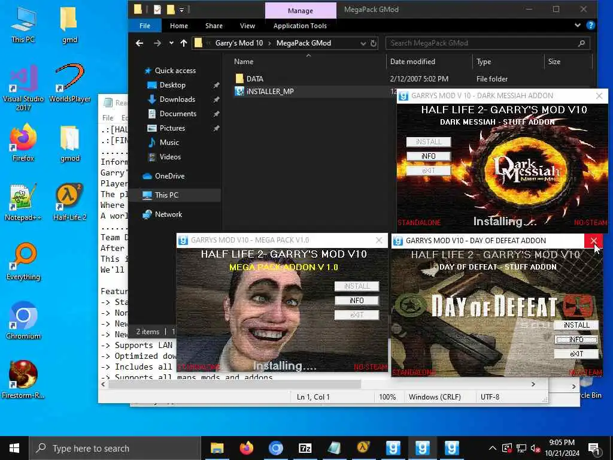This screenshot has height=460, width=613.
Task: Select the iNSTALLER_MP file
Action: tap(269, 92)
